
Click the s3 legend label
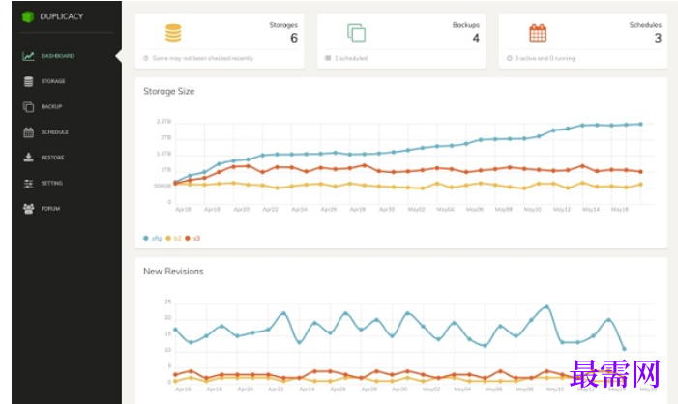(196, 238)
